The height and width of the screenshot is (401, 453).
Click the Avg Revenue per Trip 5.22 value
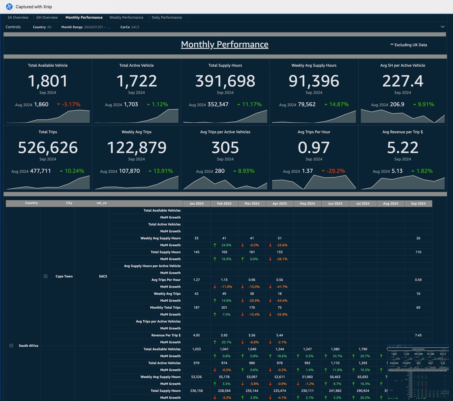point(403,148)
